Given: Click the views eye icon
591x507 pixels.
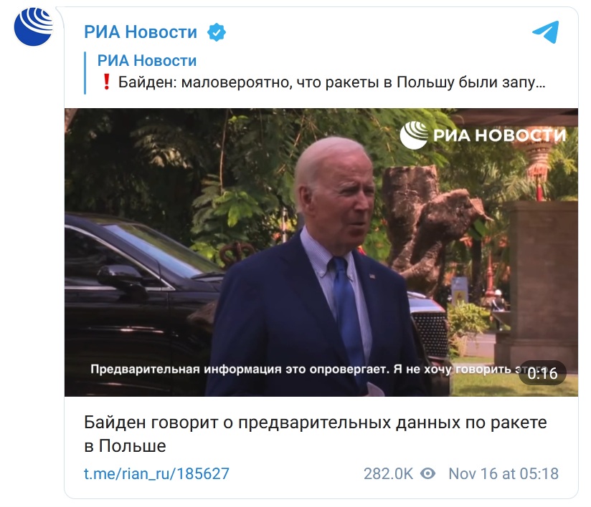Looking at the screenshot, I should (427, 473).
